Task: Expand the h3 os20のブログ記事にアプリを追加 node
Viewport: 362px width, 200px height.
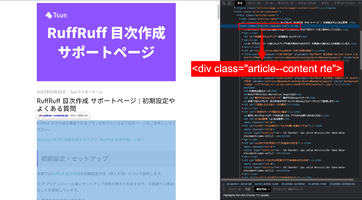Action: tap(243, 143)
